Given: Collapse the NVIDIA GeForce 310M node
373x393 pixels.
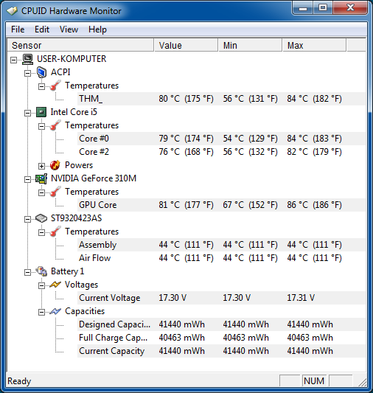Looking at the screenshot, I should 27,179.
